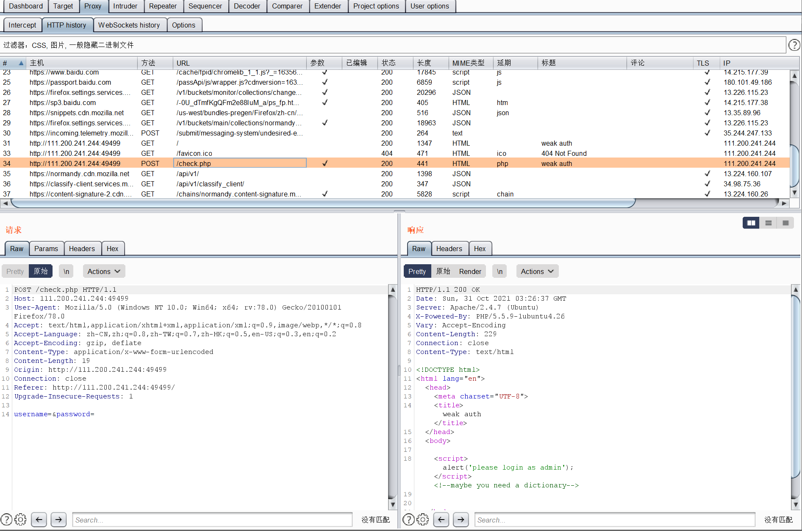Select row 30 POST telemetry request
The width and height of the screenshot is (802, 531).
395,133
